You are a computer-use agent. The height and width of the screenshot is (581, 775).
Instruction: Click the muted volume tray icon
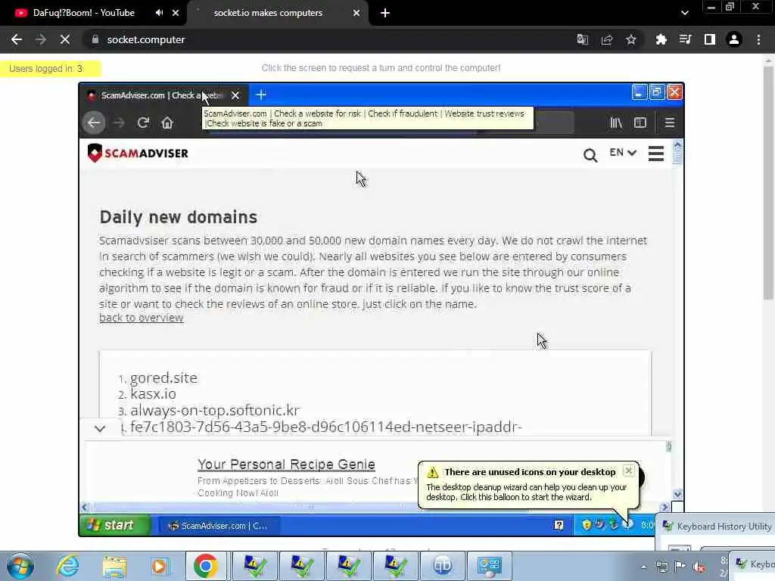coord(699,567)
